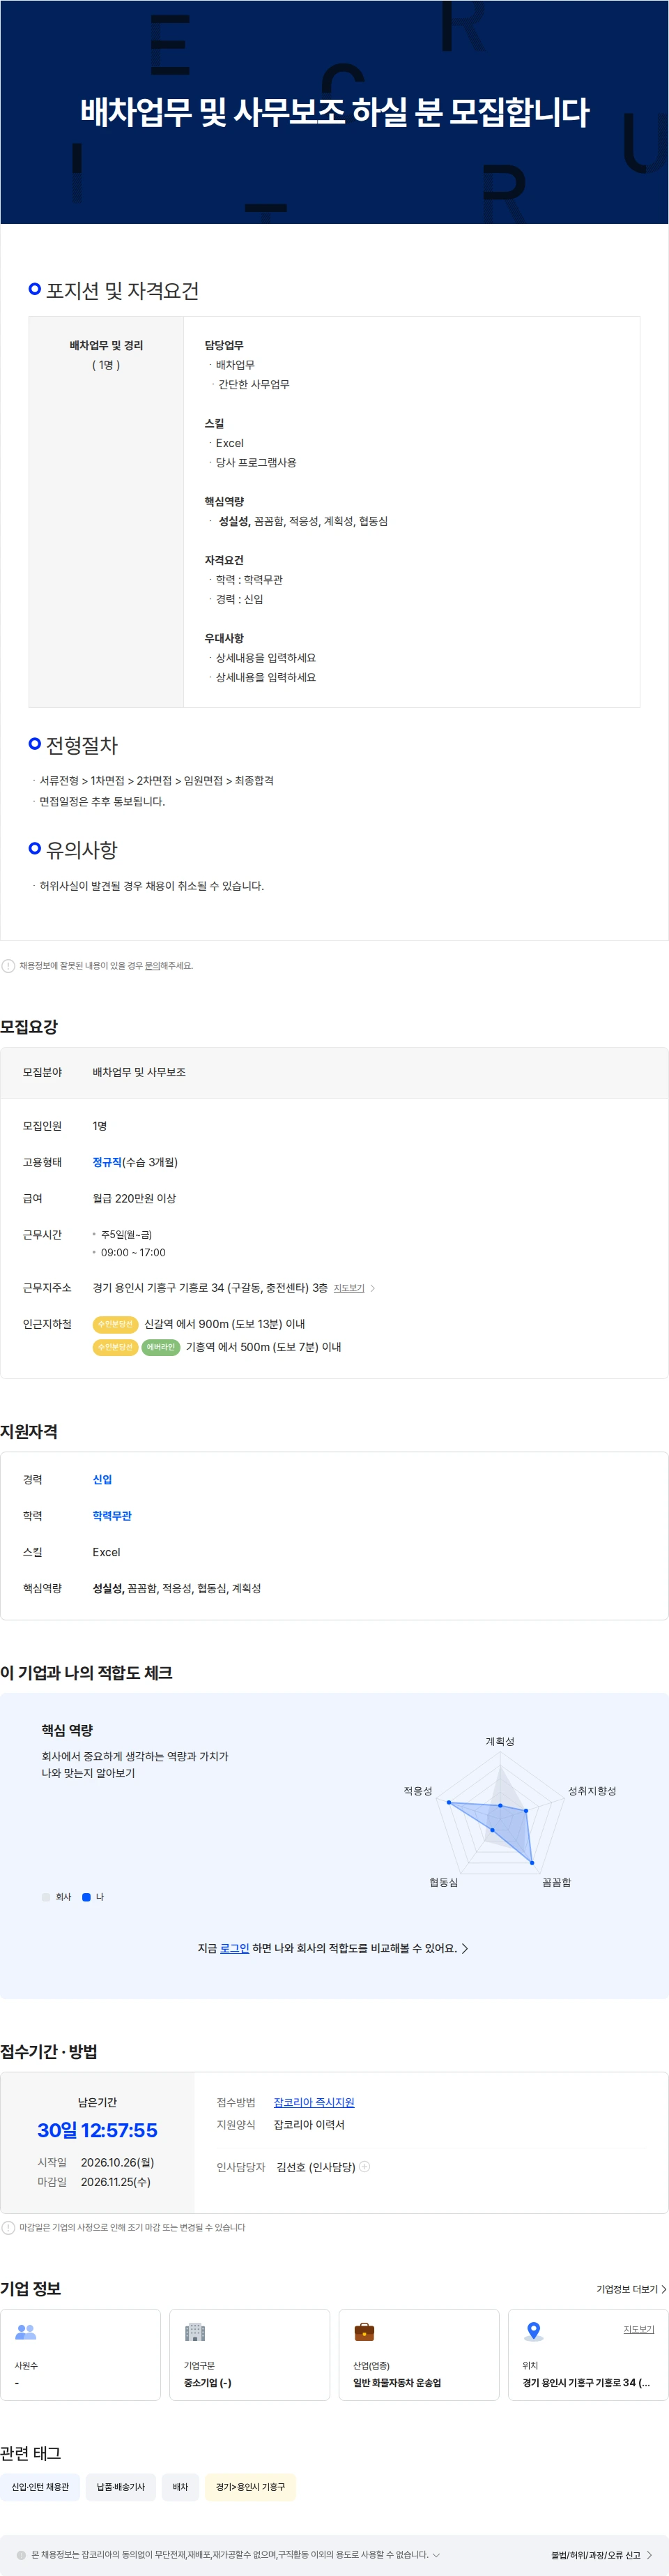Select the 신입 career link
Image resolution: width=669 pixels, height=2576 pixels.
[102, 1480]
